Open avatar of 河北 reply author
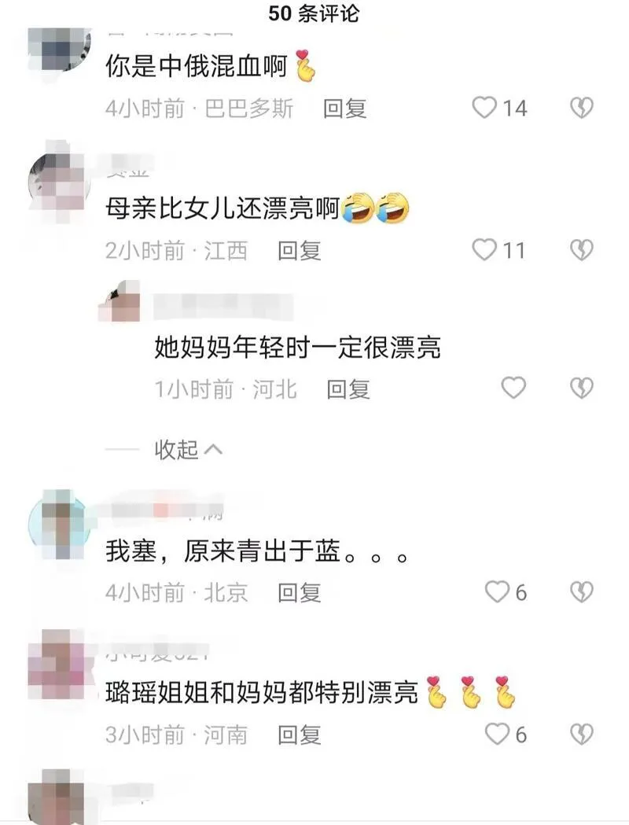629x825 pixels. pyautogui.click(x=120, y=301)
